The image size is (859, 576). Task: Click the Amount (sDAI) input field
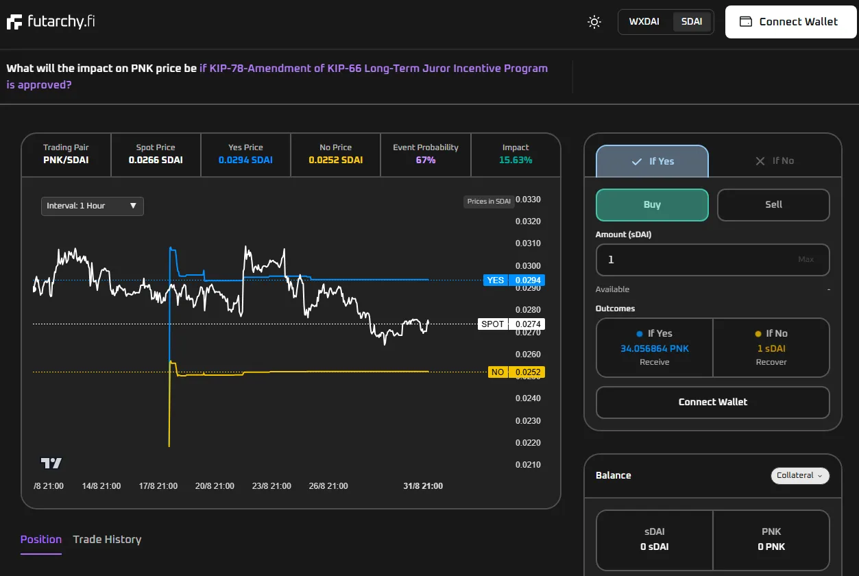click(x=692, y=260)
